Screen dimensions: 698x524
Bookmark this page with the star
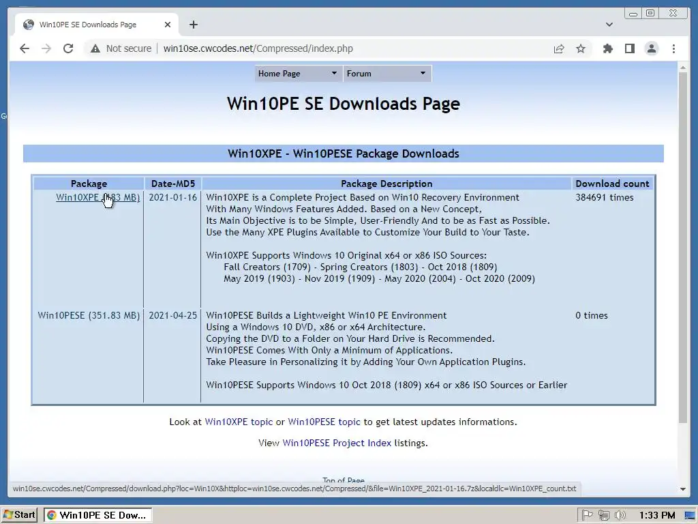tap(581, 48)
